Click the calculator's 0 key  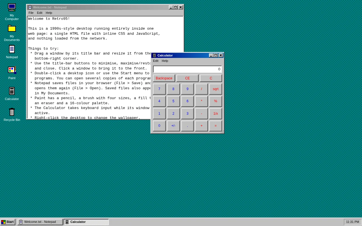[x=159, y=126]
